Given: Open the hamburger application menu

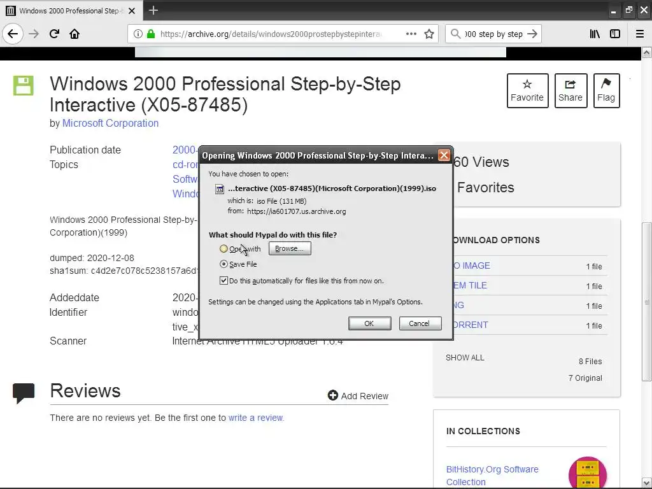Looking at the screenshot, I should (640, 34).
